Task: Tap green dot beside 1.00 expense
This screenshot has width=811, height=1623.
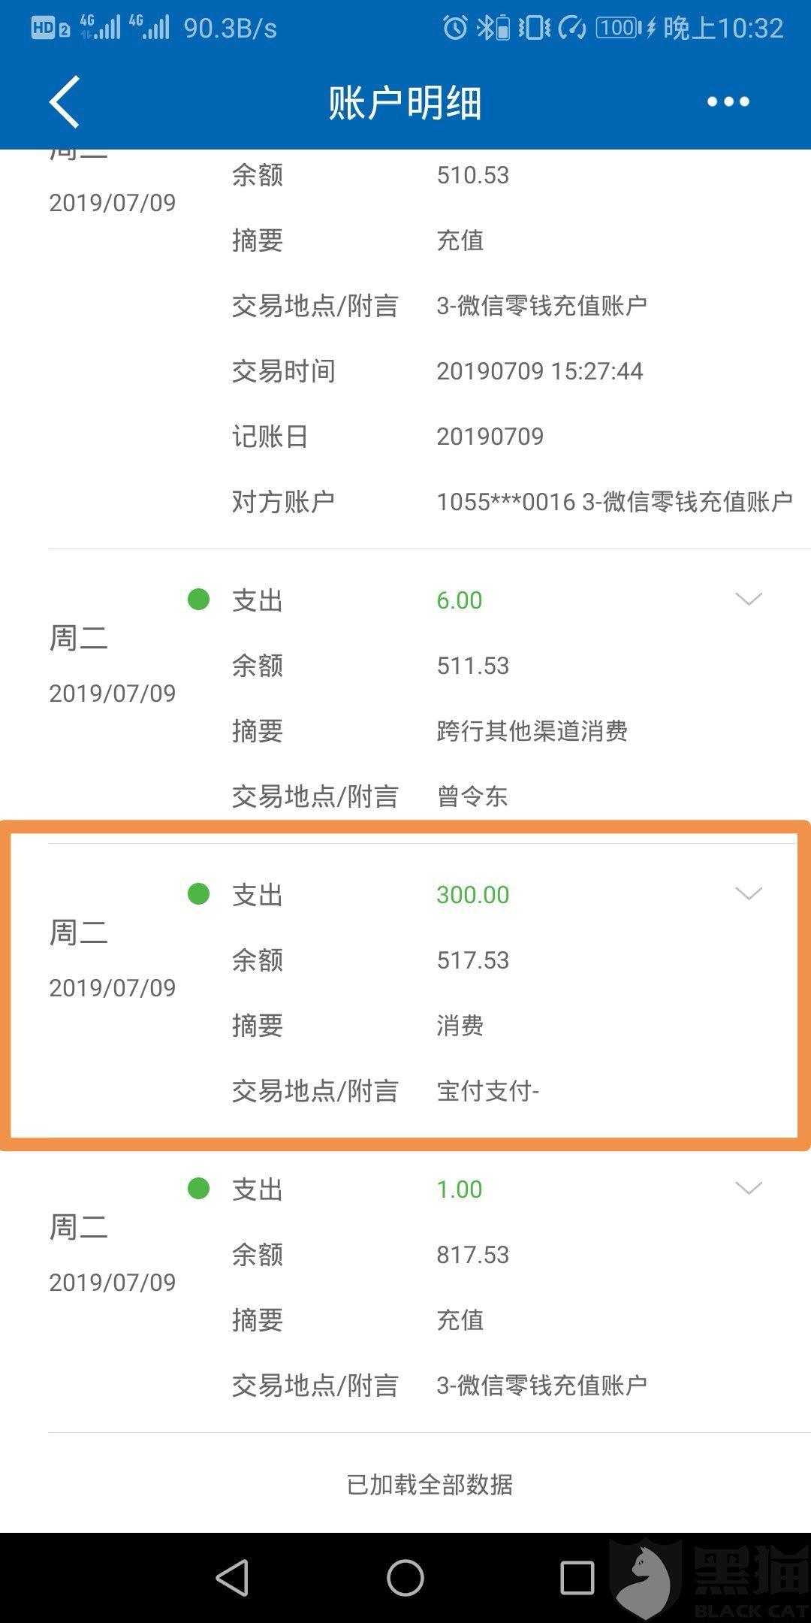Action: point(198,1189)
